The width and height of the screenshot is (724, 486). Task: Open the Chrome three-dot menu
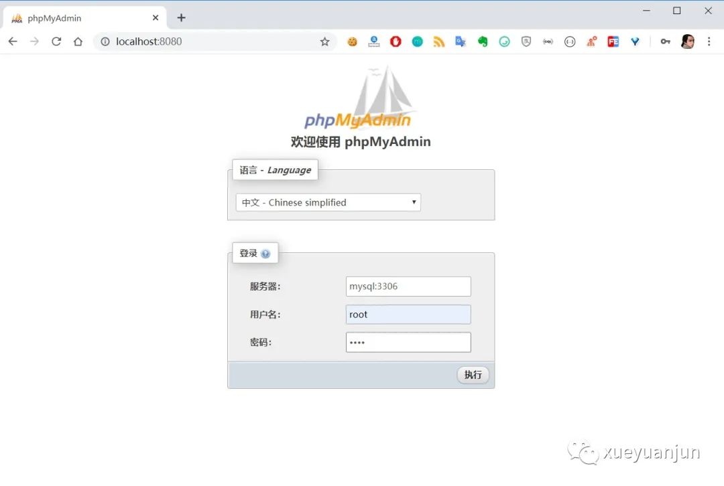709,42
